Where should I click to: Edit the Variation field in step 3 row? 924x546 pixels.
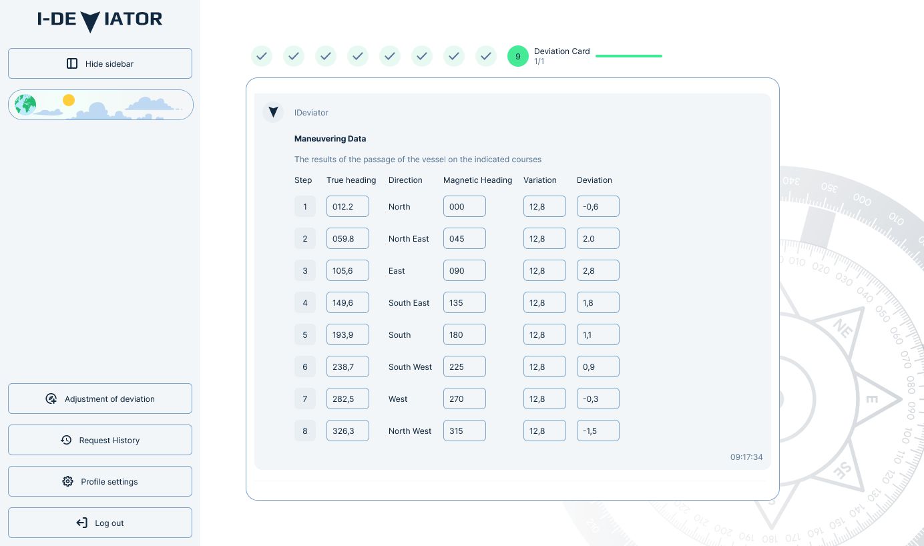(x=545, y=270)
